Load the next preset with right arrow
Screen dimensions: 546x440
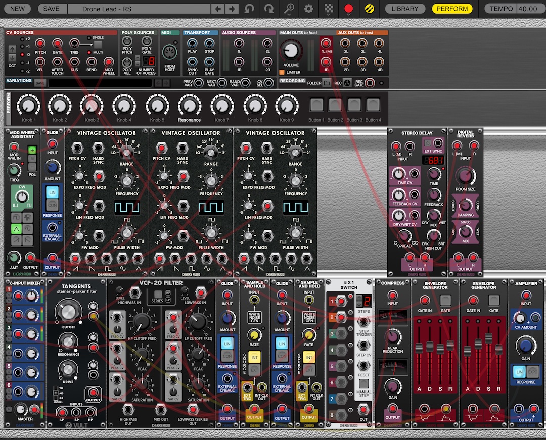[232, 9]
